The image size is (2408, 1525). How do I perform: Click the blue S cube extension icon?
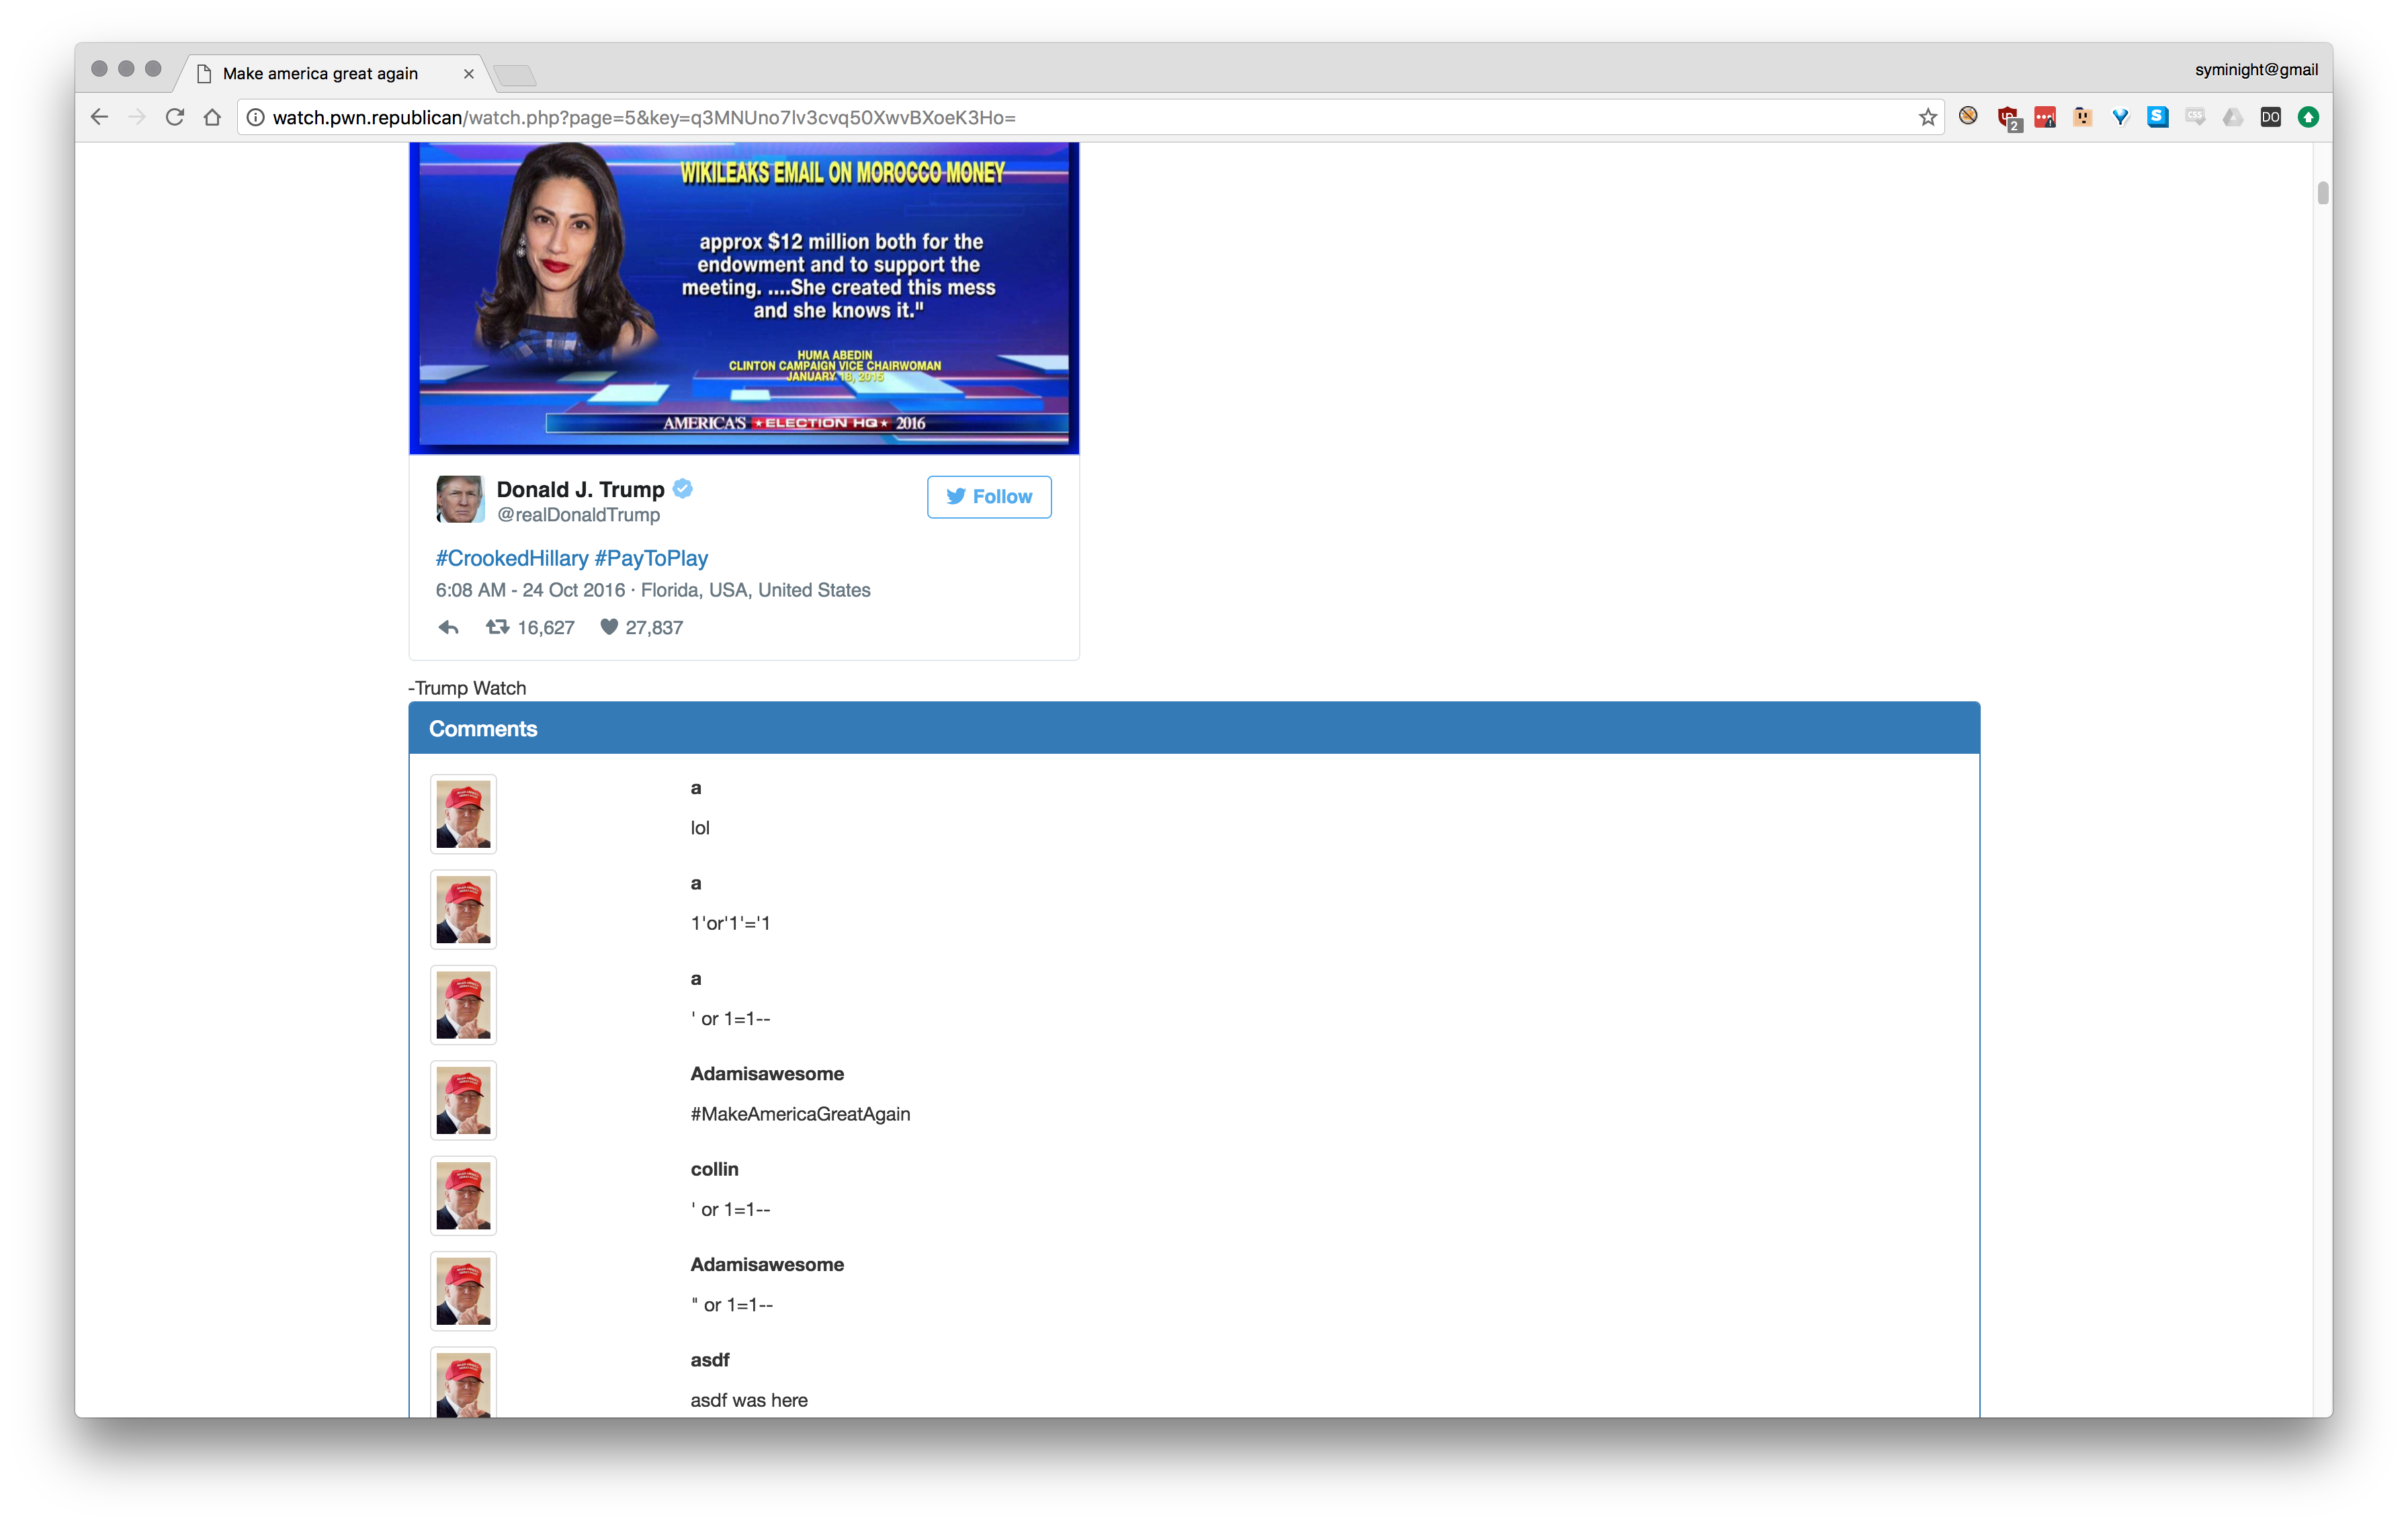tap(2158, 117)
